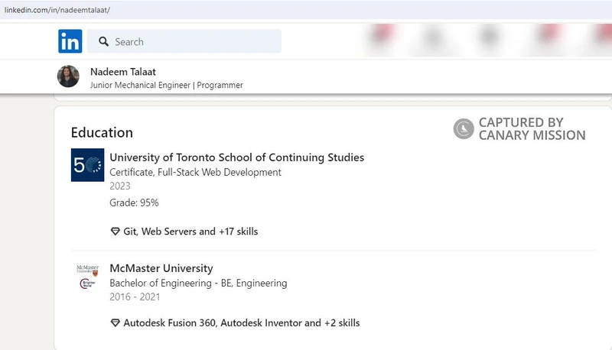The height and width of the screenshot is (350, 612).
Task: Click diamond skills icon beside Git, Web Servers
Action: click(x=116, y=232)
